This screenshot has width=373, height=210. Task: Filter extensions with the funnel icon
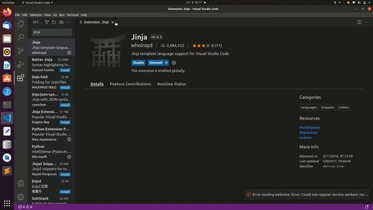[47, 22]
